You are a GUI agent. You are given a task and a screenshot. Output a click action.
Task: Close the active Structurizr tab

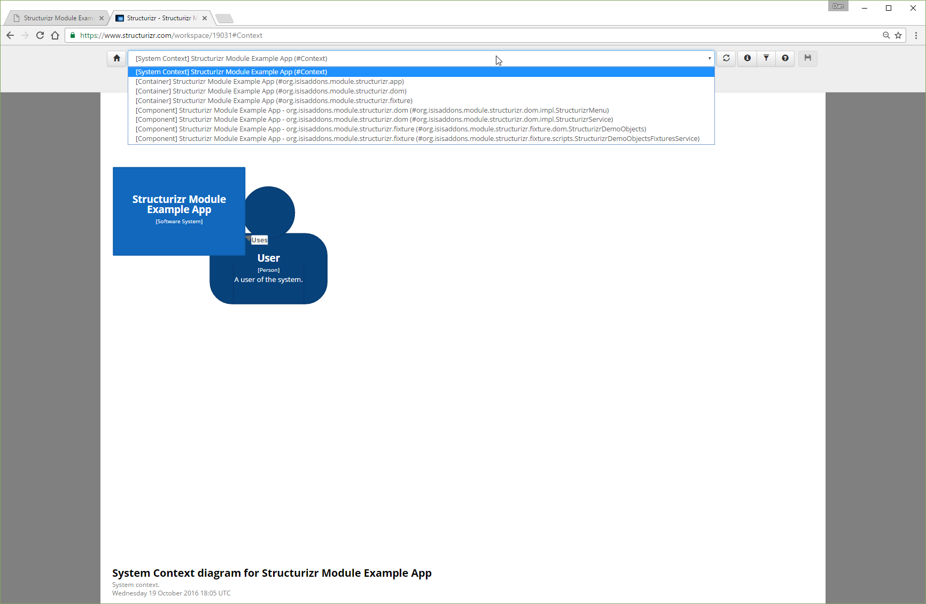click(x=205, y=18)
